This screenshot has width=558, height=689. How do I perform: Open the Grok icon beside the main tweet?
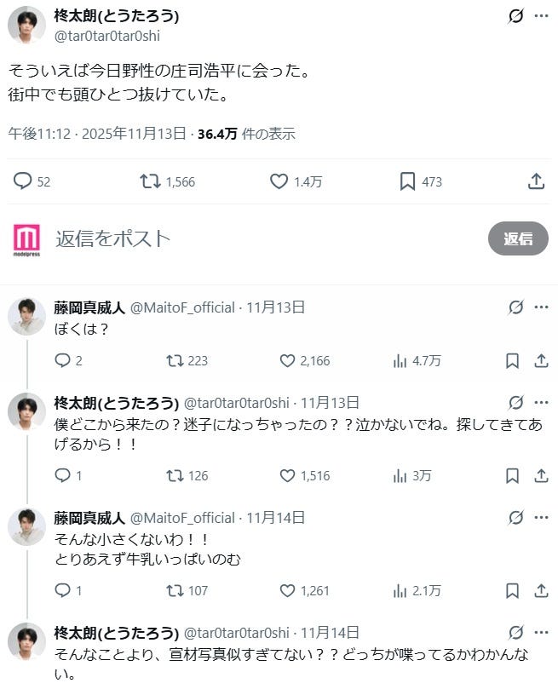coord(516,15)
